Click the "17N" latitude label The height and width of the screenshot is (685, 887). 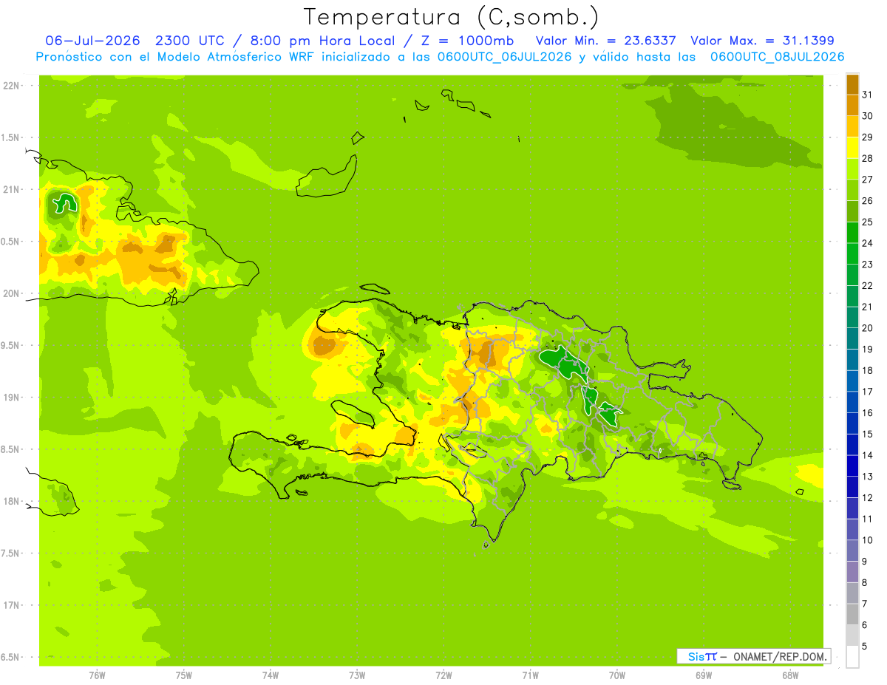(10, 604)
